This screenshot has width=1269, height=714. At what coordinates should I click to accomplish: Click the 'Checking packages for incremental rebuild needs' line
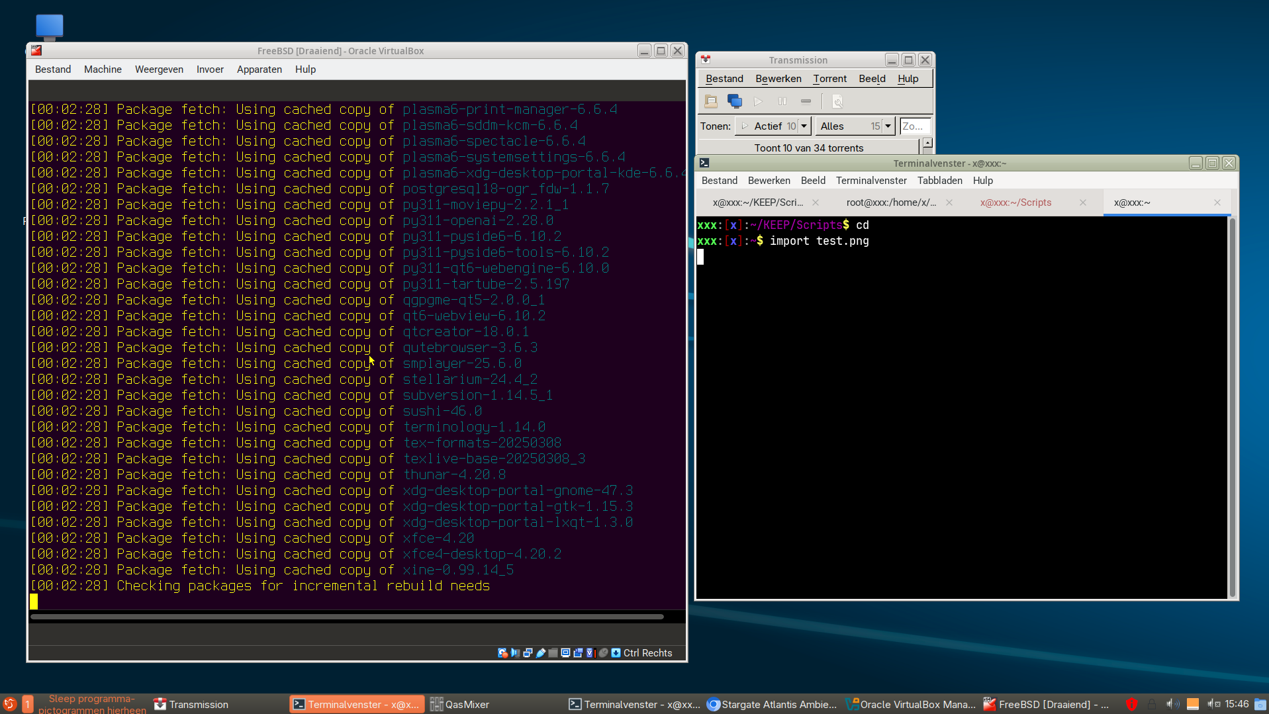tap(303, 586)
